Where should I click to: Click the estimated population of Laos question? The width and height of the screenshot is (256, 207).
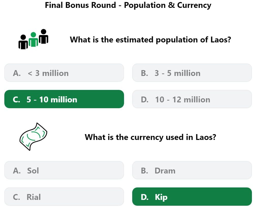[150, 40]
